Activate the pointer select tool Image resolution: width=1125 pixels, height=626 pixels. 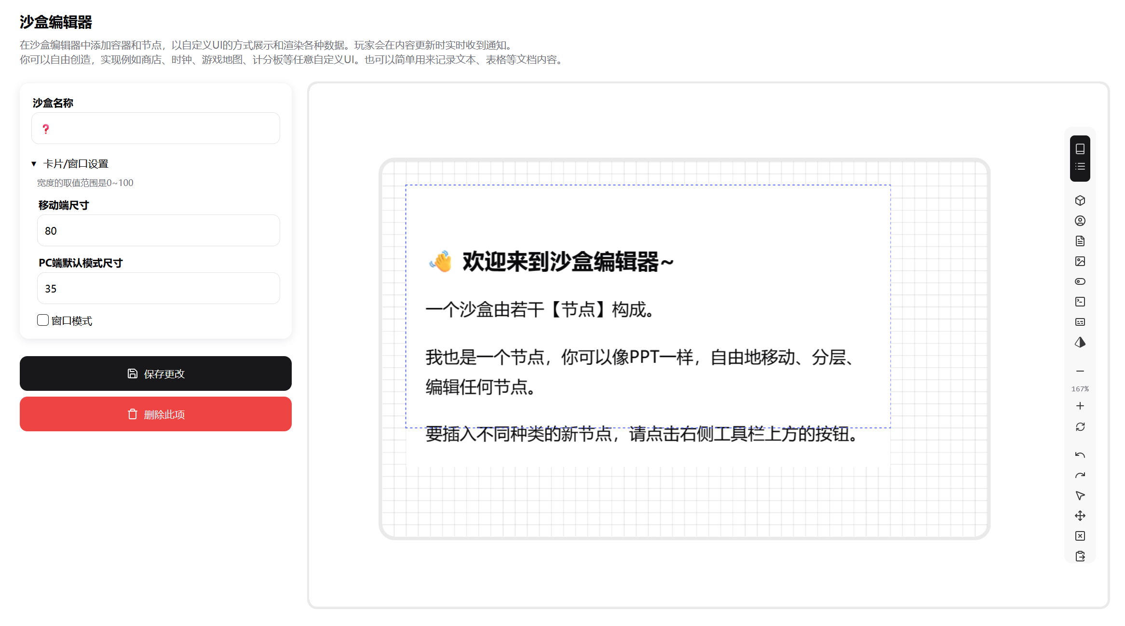tap(1080, 495)
